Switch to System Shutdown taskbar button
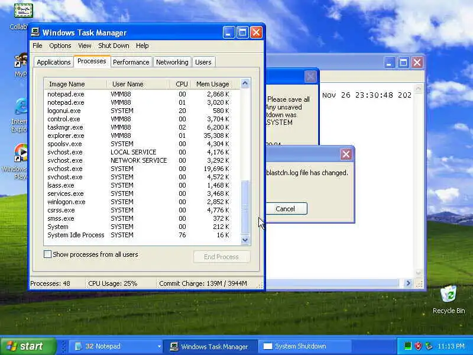Image resolution: width=473 pixels, height=355 pixels. click(304, 346)
